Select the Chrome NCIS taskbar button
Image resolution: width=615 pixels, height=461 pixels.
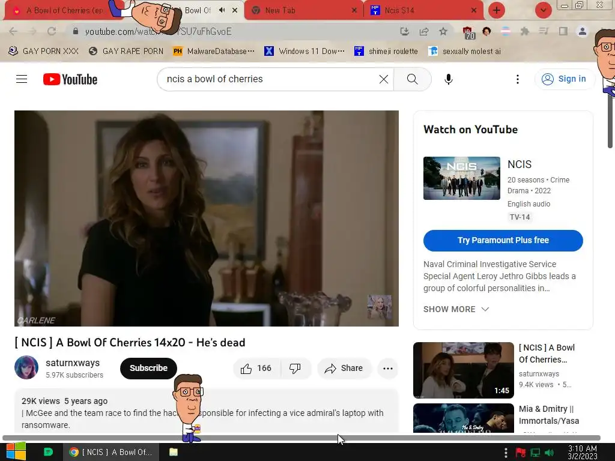click(111, 452)
